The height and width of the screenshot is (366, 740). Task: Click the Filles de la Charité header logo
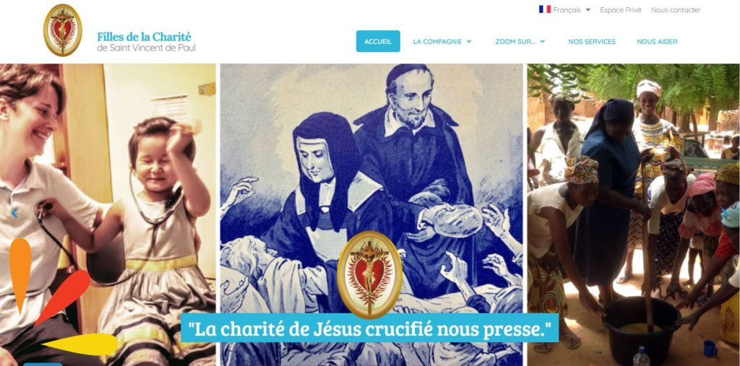point(63,30)
